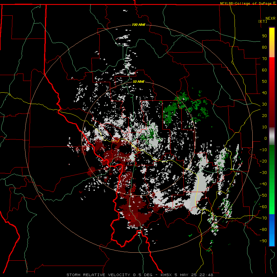Image resolution: width=277 pixels, height=277 pixels.
Task: Click the "40" value on the velocity scale
Action: pyautogui.click(x=264, y=93)
